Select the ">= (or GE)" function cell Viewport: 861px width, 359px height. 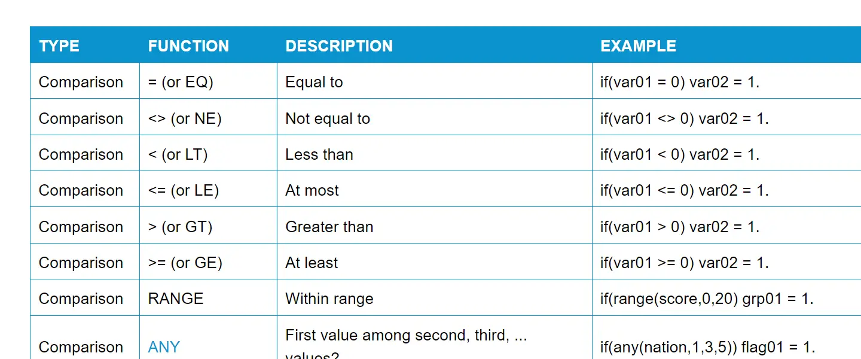pos(185,263)
